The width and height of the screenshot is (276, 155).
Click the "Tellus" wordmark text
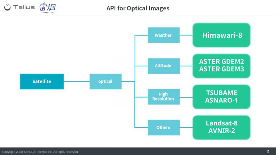pyautogui.click(x=24, y=7)
